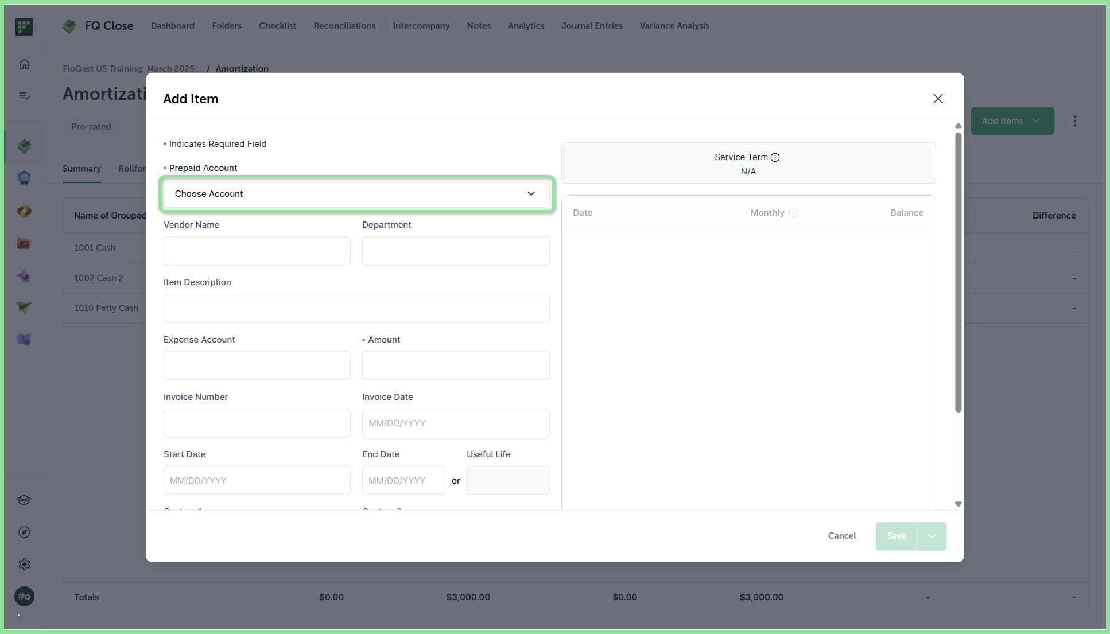Open the checklist lines icon in sidebar
The image size is (1110, 634).
coord(24,96)
